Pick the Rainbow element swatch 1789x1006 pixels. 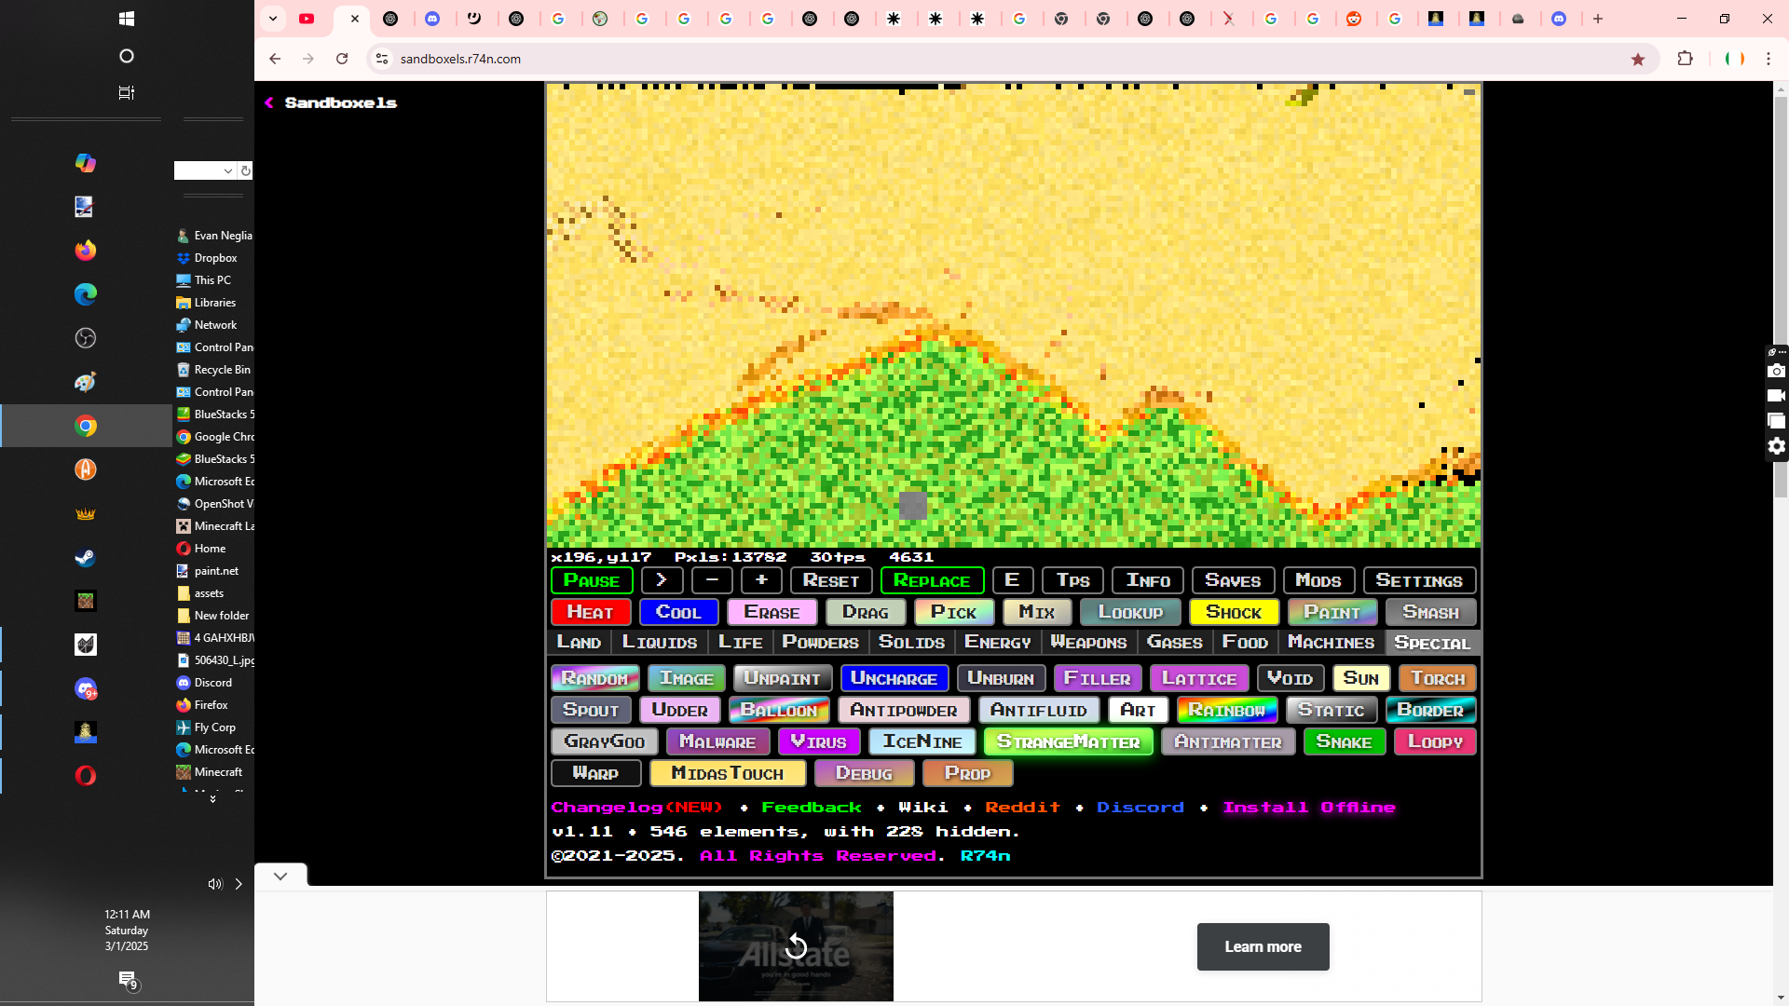(x=1226, y=710)
